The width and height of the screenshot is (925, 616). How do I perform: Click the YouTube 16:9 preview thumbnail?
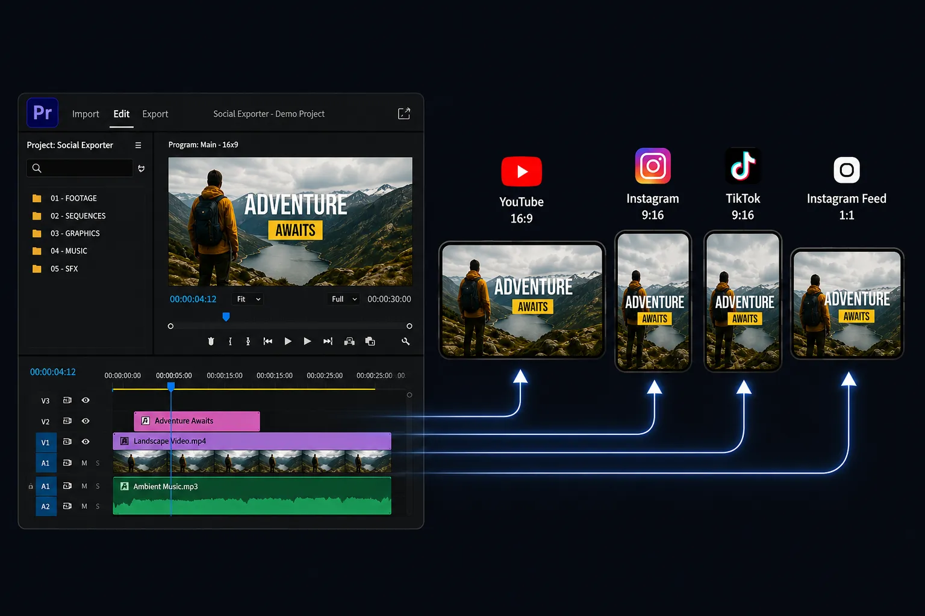(522, 300)
